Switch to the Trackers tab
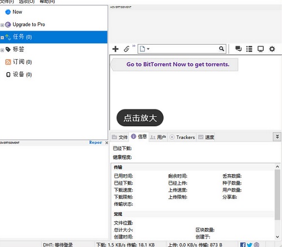The width and height of the screenshot is (282, 247). [182, 137]
